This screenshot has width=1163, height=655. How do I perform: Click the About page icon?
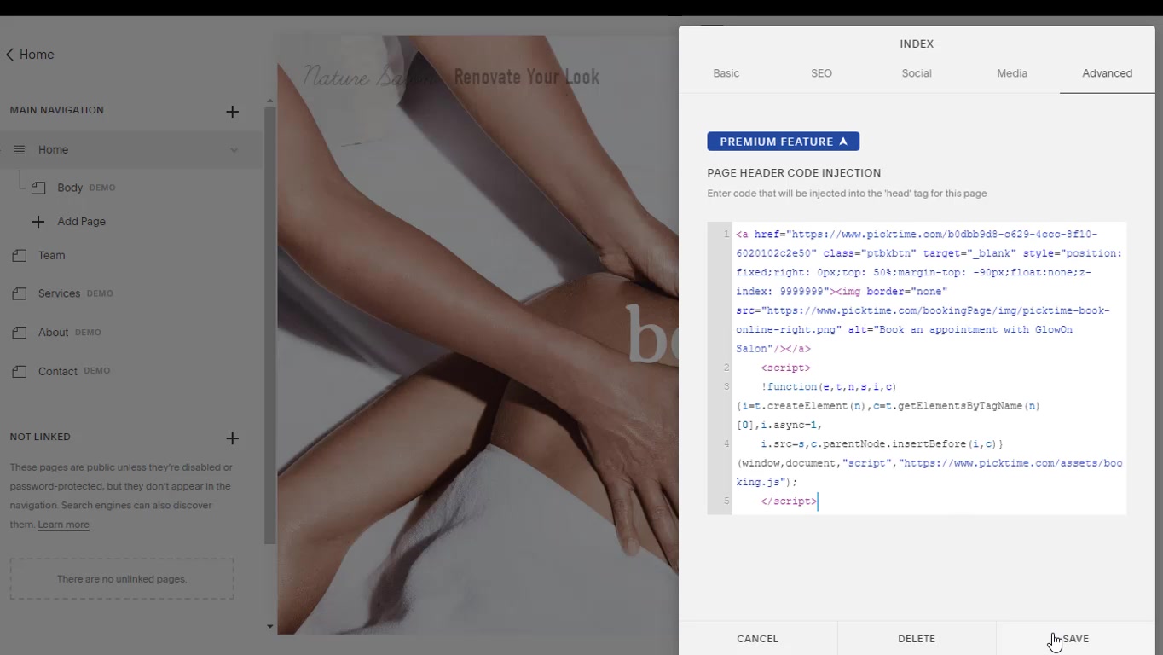[x=20, y=333]
